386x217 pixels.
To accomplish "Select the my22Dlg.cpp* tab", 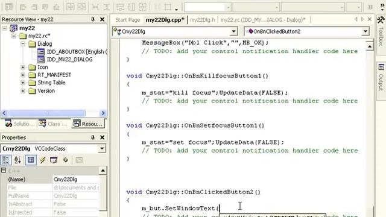I will click(165, 20).
